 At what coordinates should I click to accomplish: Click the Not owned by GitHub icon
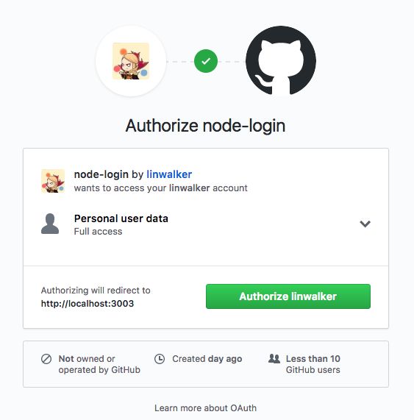click(x=46, y=359)
